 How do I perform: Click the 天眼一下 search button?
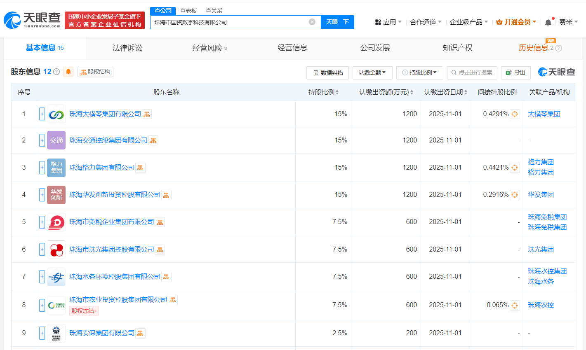[x=337, y=22]
